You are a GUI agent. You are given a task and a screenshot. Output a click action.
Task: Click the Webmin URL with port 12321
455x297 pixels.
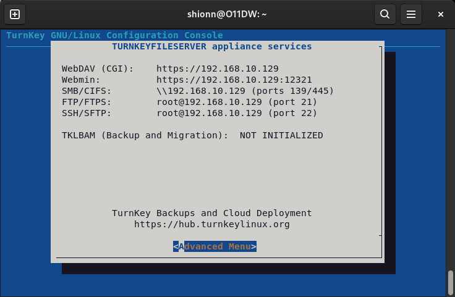tap(234, 80)
